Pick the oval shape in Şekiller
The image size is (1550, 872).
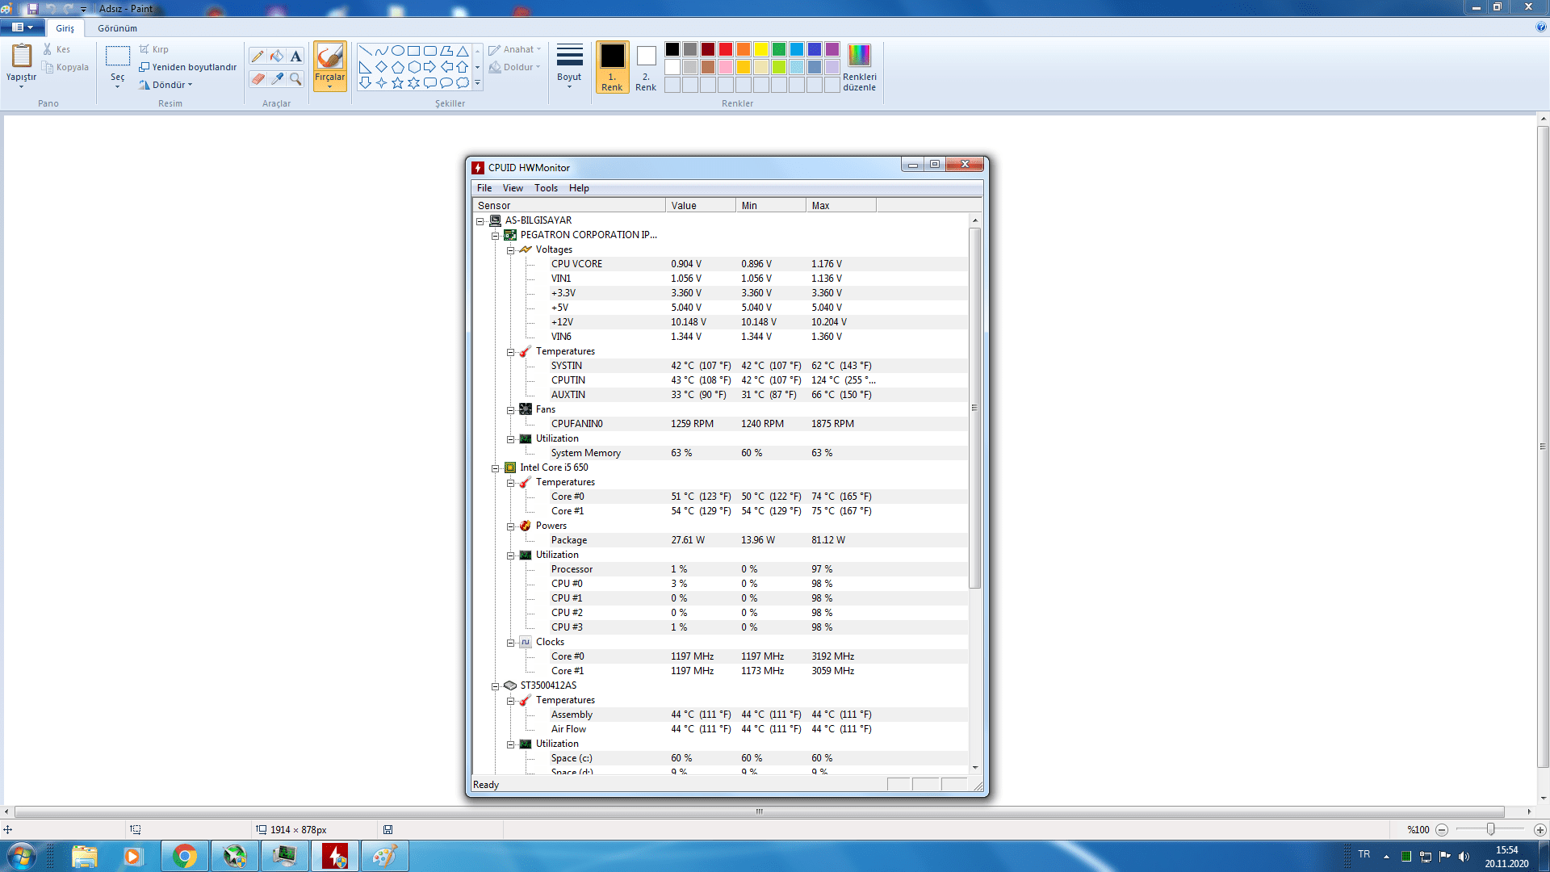point(397,50)
